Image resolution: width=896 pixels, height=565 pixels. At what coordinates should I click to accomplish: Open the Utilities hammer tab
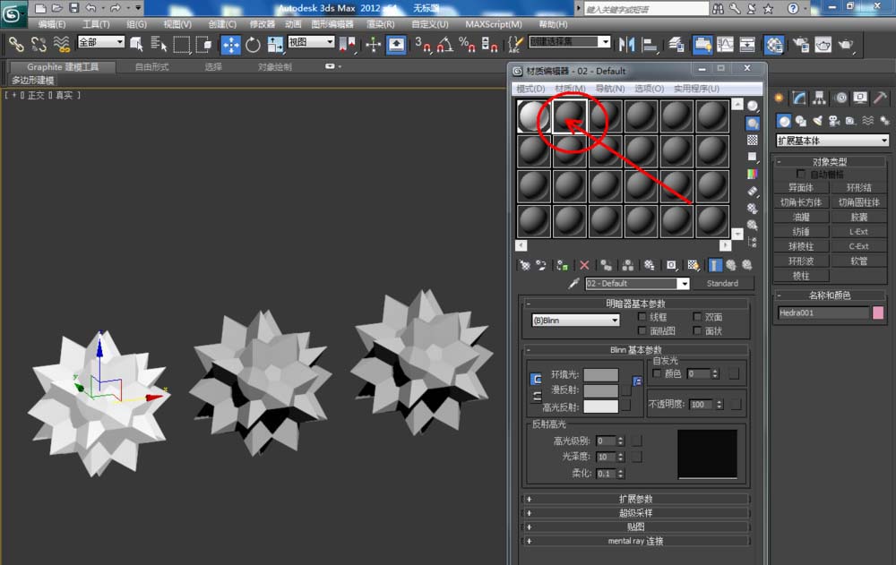click(881, 98)
